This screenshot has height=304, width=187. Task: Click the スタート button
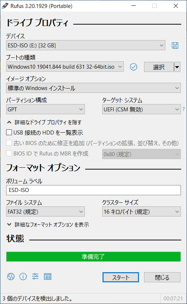tap(121, 277)
